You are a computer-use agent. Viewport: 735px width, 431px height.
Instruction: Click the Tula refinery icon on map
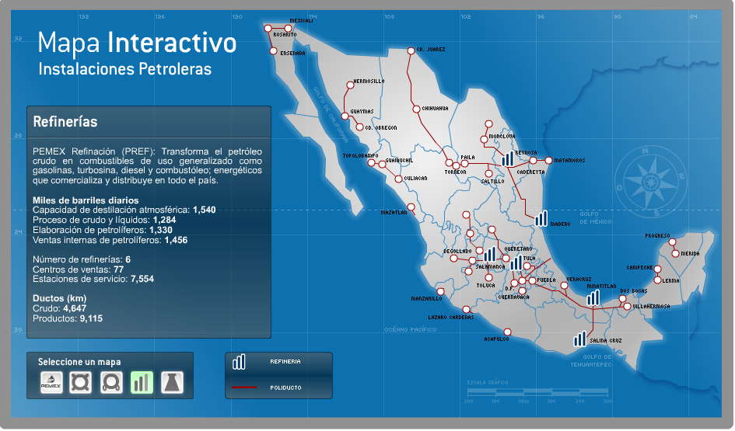click(516, 263)
